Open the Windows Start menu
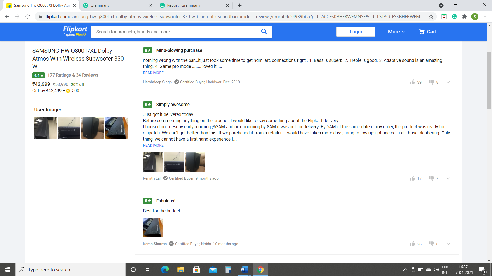 pyautogui.click(x=8, y=270)
